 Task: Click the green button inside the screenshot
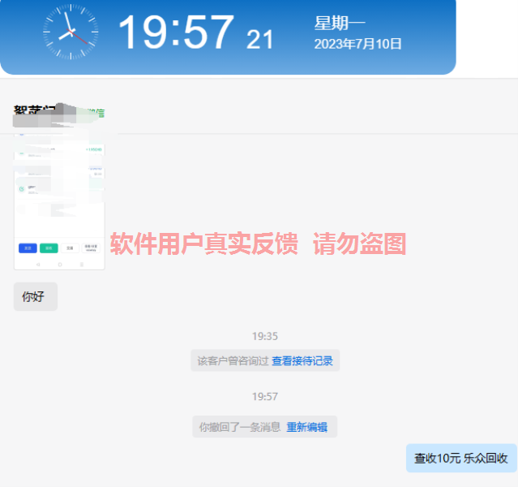49,248
